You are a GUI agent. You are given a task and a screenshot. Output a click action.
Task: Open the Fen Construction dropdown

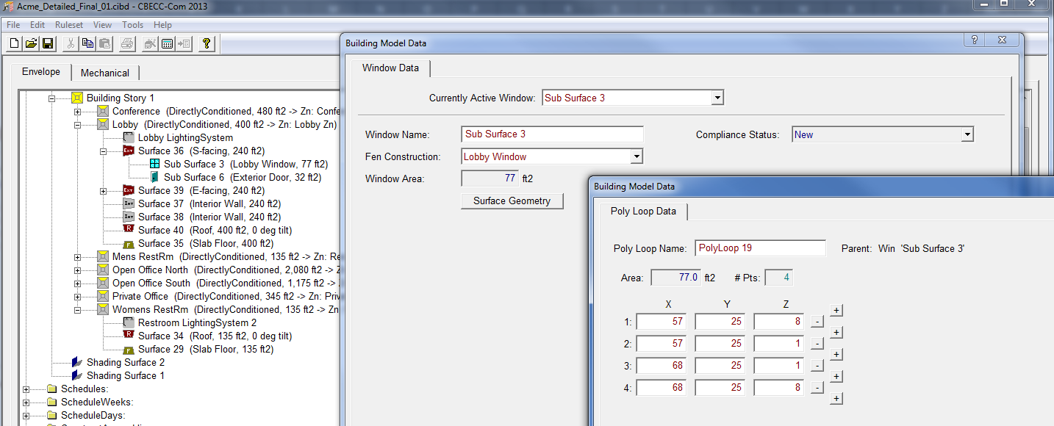[637, 156]
